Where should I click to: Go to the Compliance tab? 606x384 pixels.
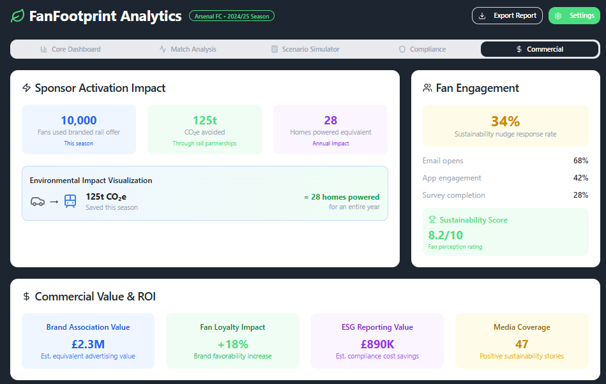tap(422, 49)
